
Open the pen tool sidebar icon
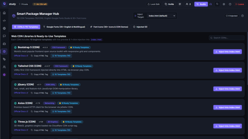coord(4,59)
